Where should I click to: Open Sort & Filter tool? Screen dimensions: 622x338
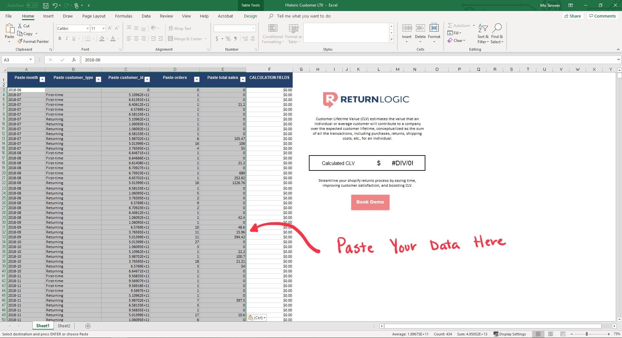[483, 33]
